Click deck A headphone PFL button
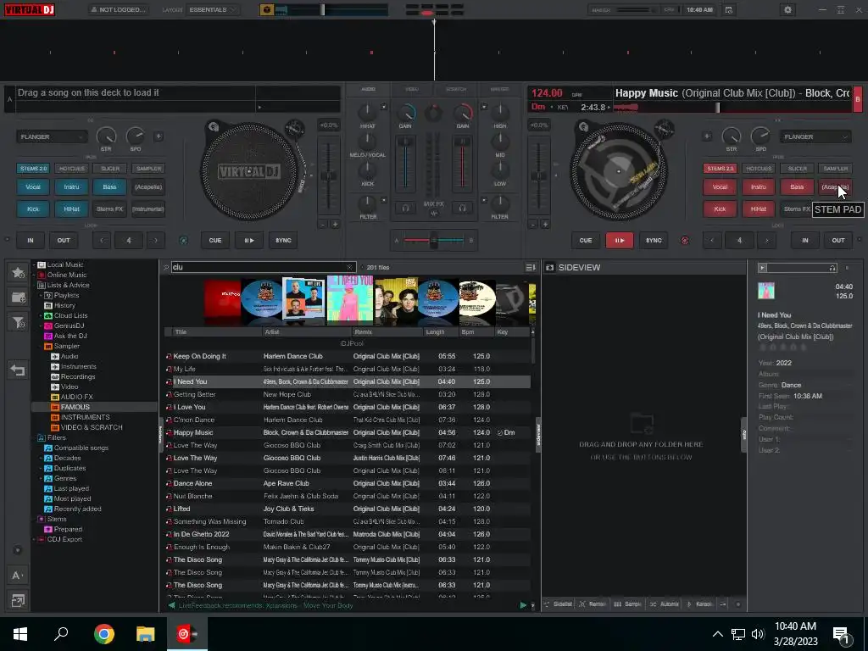Viewport: 868px width, 651px height. coord(406,209)
